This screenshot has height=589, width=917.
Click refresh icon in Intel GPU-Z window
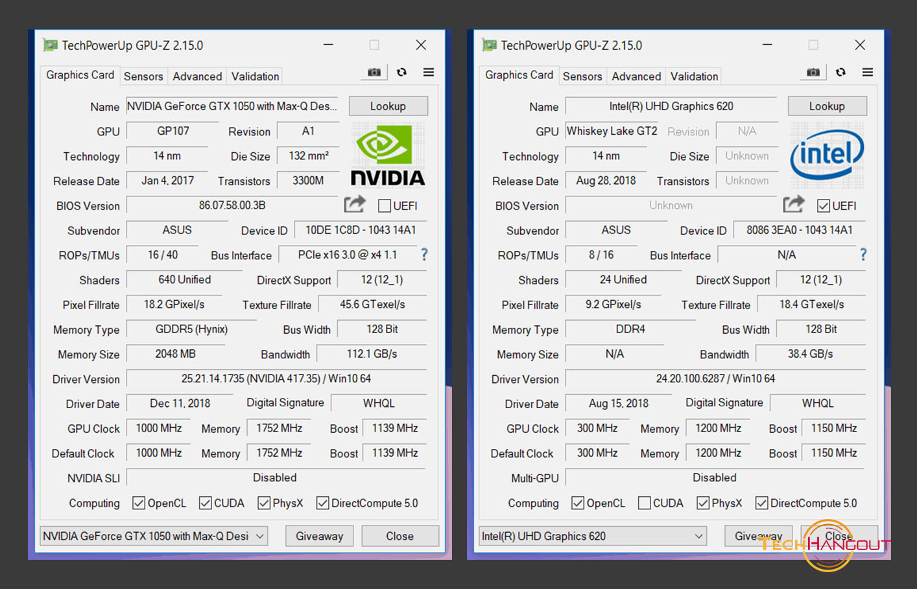pos(841,73)
